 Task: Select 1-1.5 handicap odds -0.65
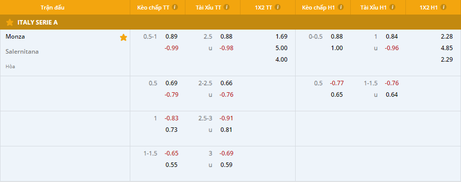171,153
